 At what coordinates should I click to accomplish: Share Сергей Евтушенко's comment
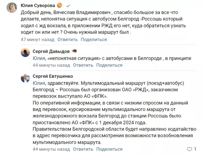(x=109, y=149)
